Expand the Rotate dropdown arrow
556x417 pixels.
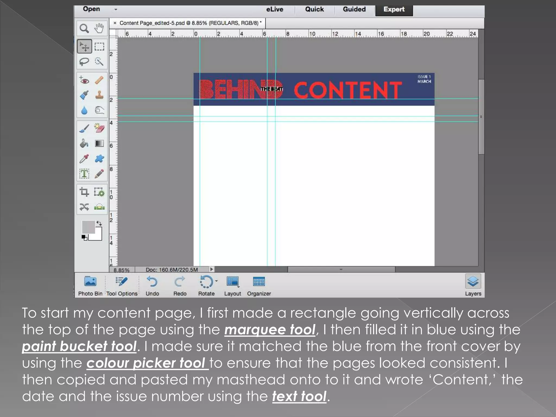(216, 281)
